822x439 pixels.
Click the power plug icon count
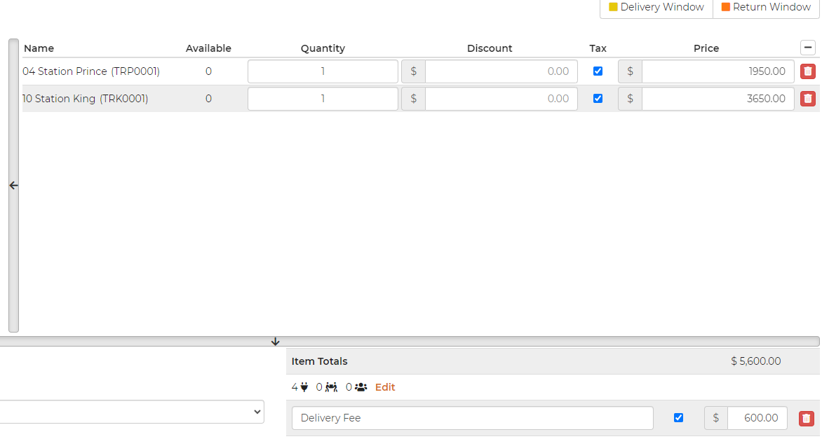pyautogui.click(x=304, y=387)
